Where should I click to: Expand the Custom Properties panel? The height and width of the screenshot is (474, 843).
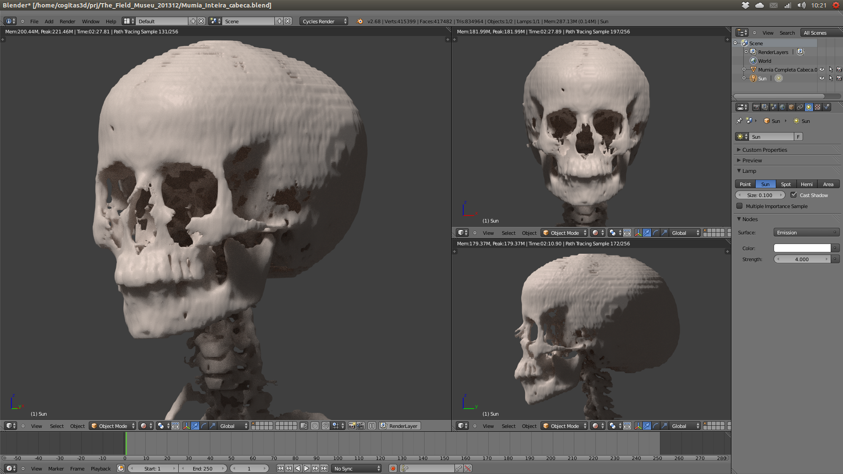(x=764, y=150)
